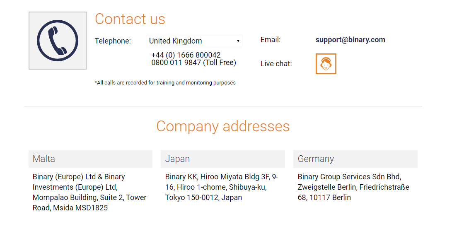Viewport: 476px width, 229px height.
Task: Click the telephone icon image
Action: pos(58,41)
